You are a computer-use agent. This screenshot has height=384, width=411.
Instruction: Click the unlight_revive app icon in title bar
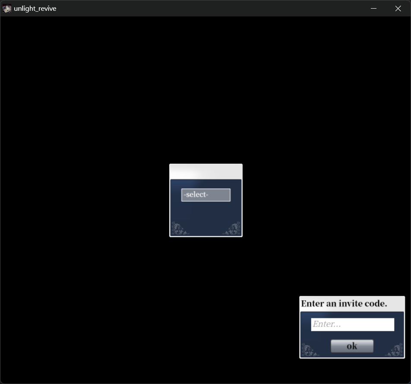point(7,9)
